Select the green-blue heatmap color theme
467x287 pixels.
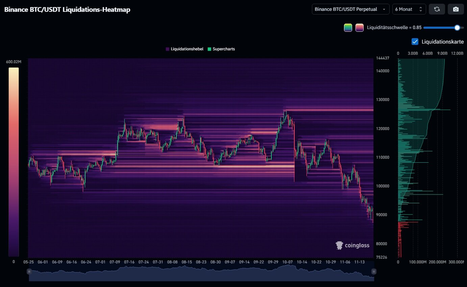click(348, 28)
